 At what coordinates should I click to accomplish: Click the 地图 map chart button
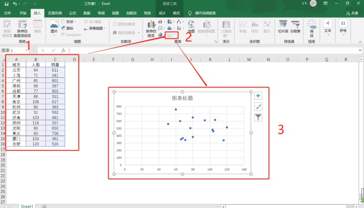click(x=191, y=26)
